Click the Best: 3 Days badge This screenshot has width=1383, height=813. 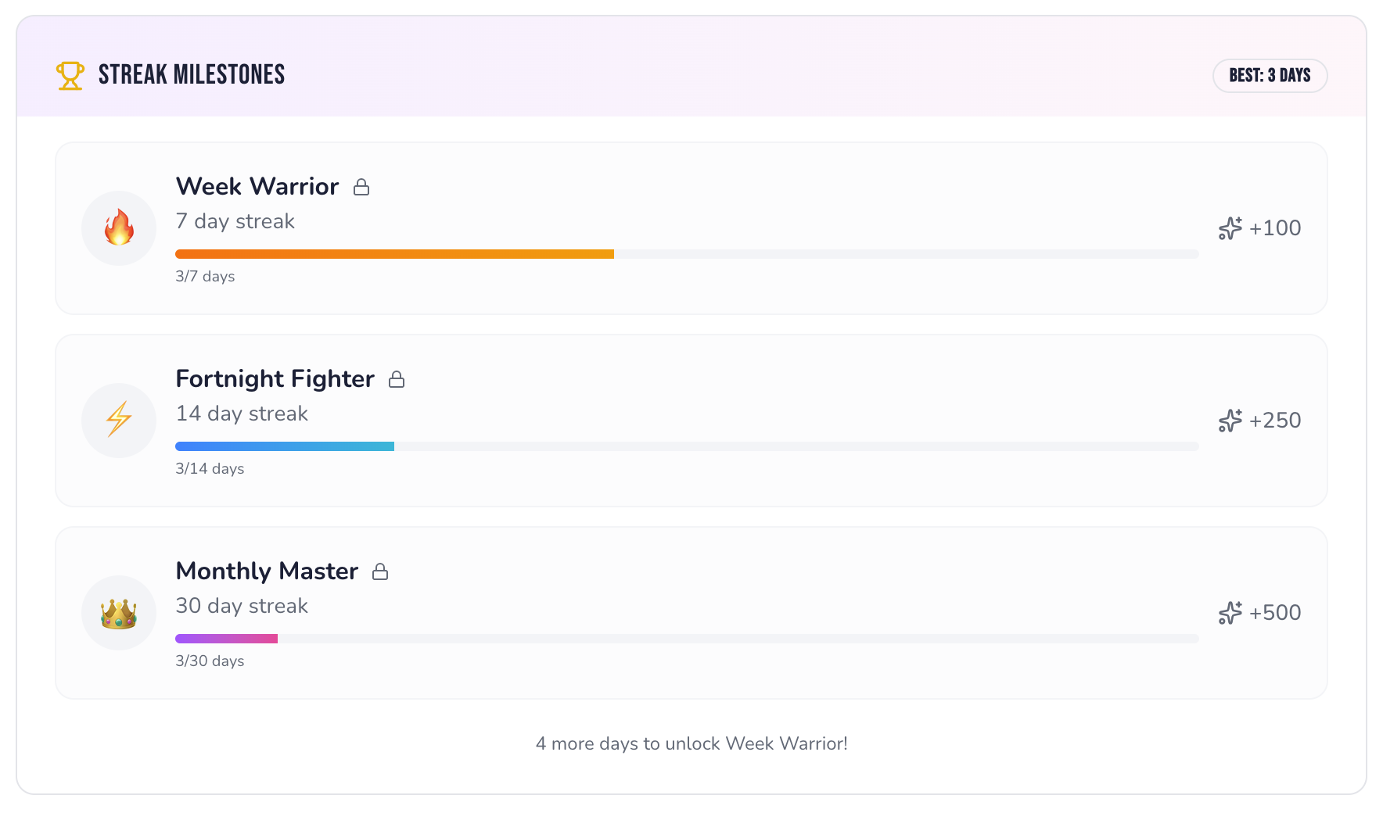coord(1270,76)
